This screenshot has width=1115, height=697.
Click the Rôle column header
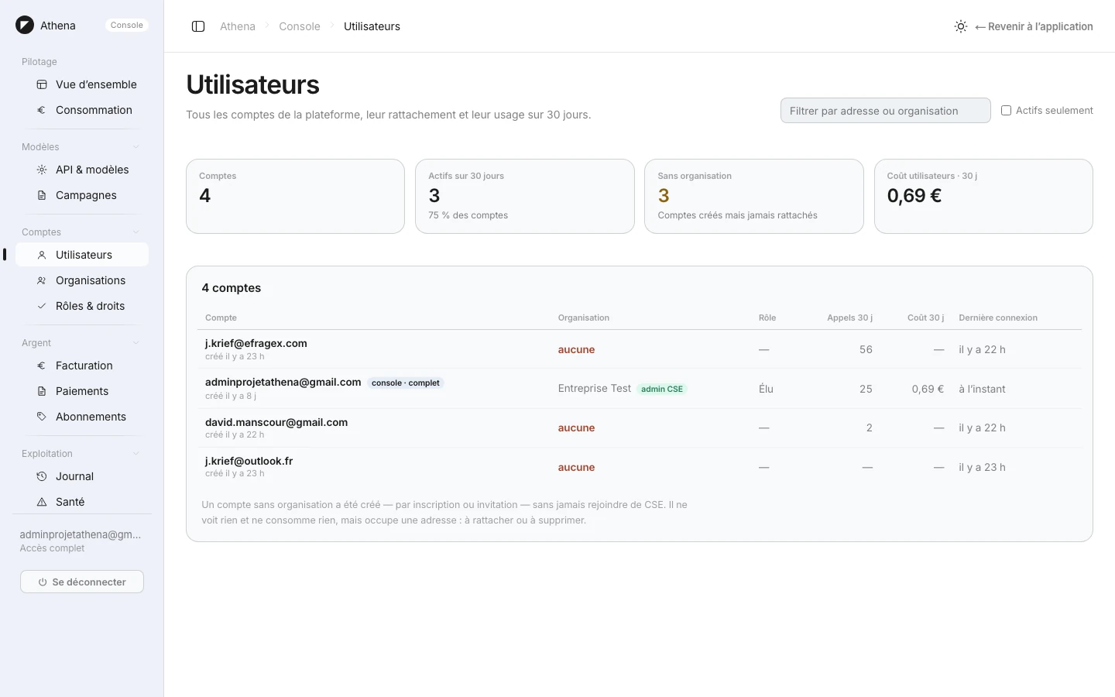click(x=767, y=318)
